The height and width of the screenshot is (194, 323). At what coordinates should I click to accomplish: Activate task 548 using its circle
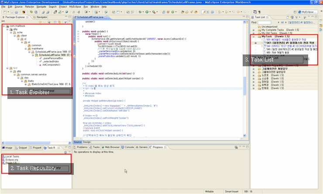coord(256,49)
